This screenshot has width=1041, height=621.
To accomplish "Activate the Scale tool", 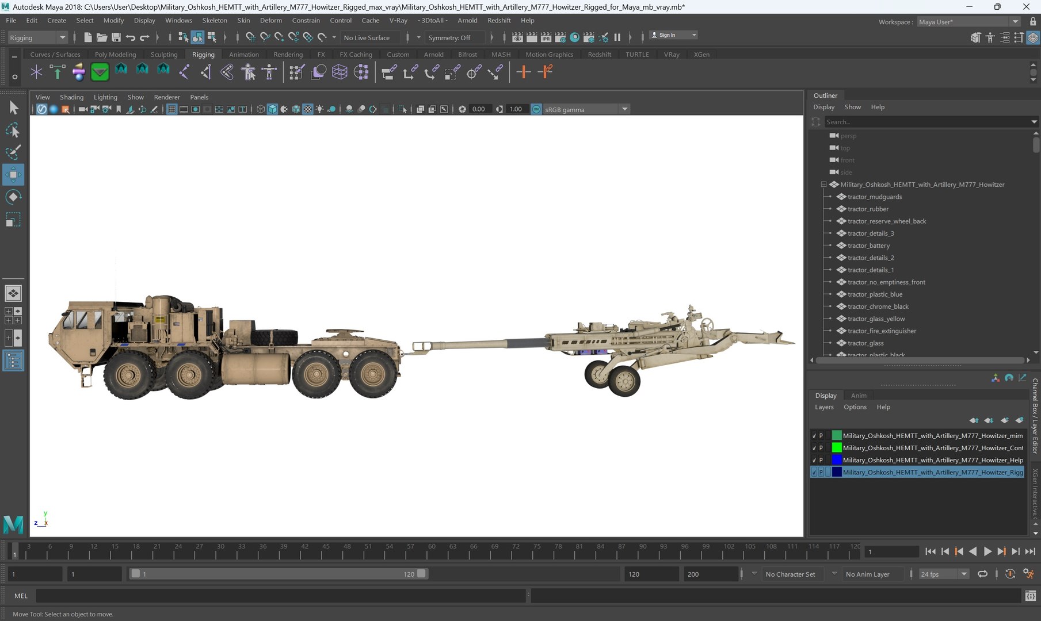I will [x=13, y=220].
